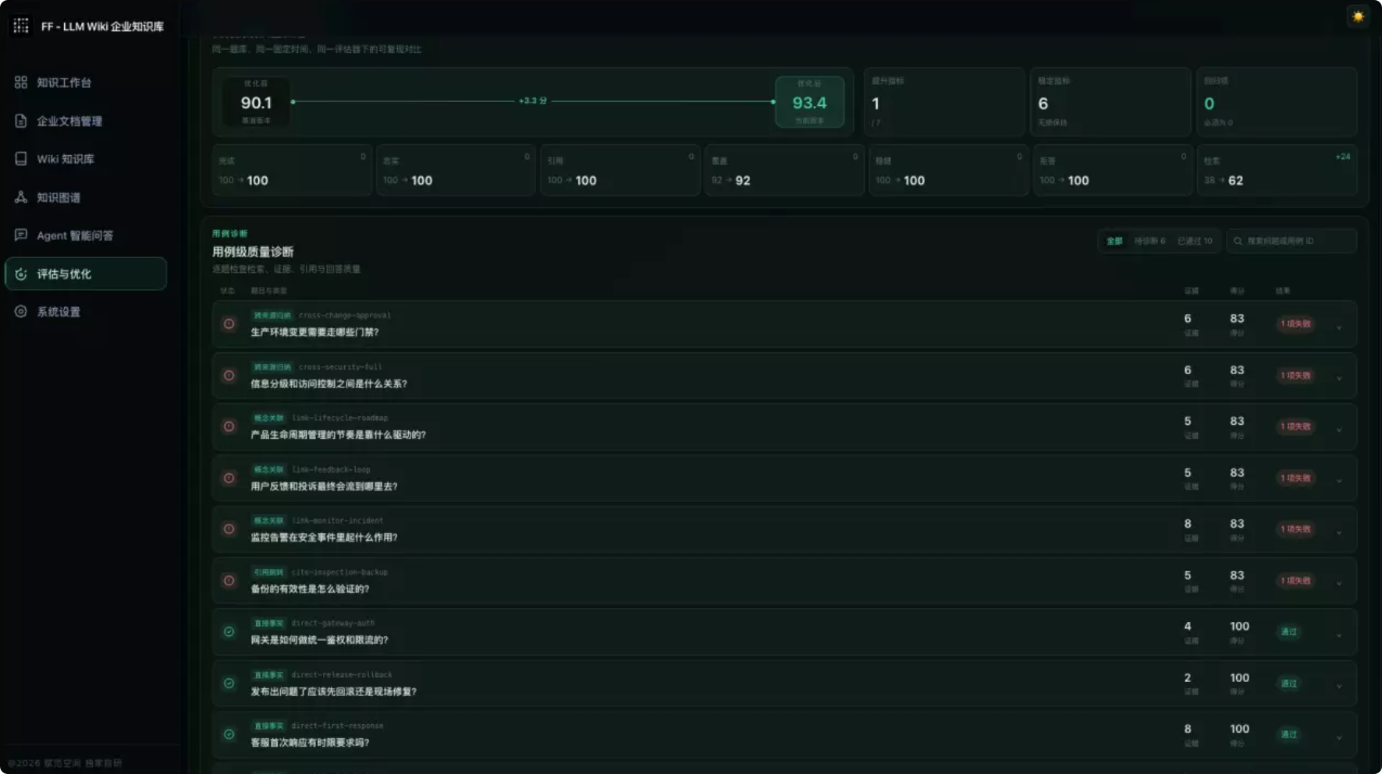Click the 评估与优化 gauge icon
The height and width of the screenshot is (774, 1382).
[21, 274]
